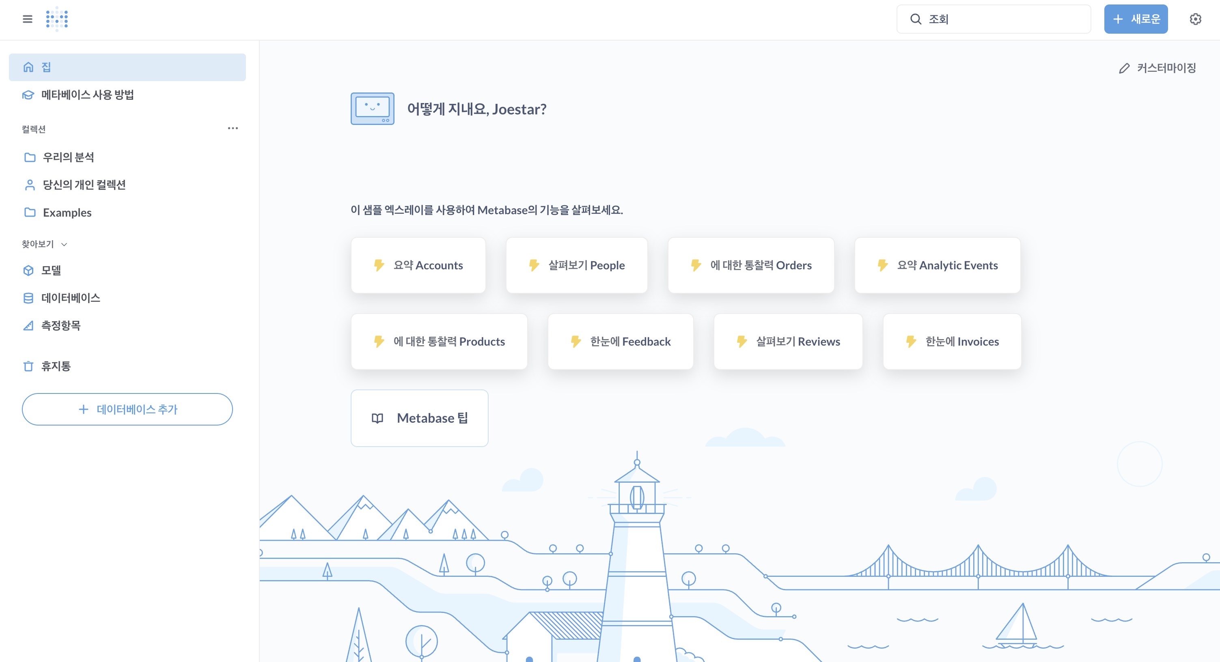Click the trash can icon for 휴지통
The width and height of the screenshot is (1220, 662).
pos(28,366)
